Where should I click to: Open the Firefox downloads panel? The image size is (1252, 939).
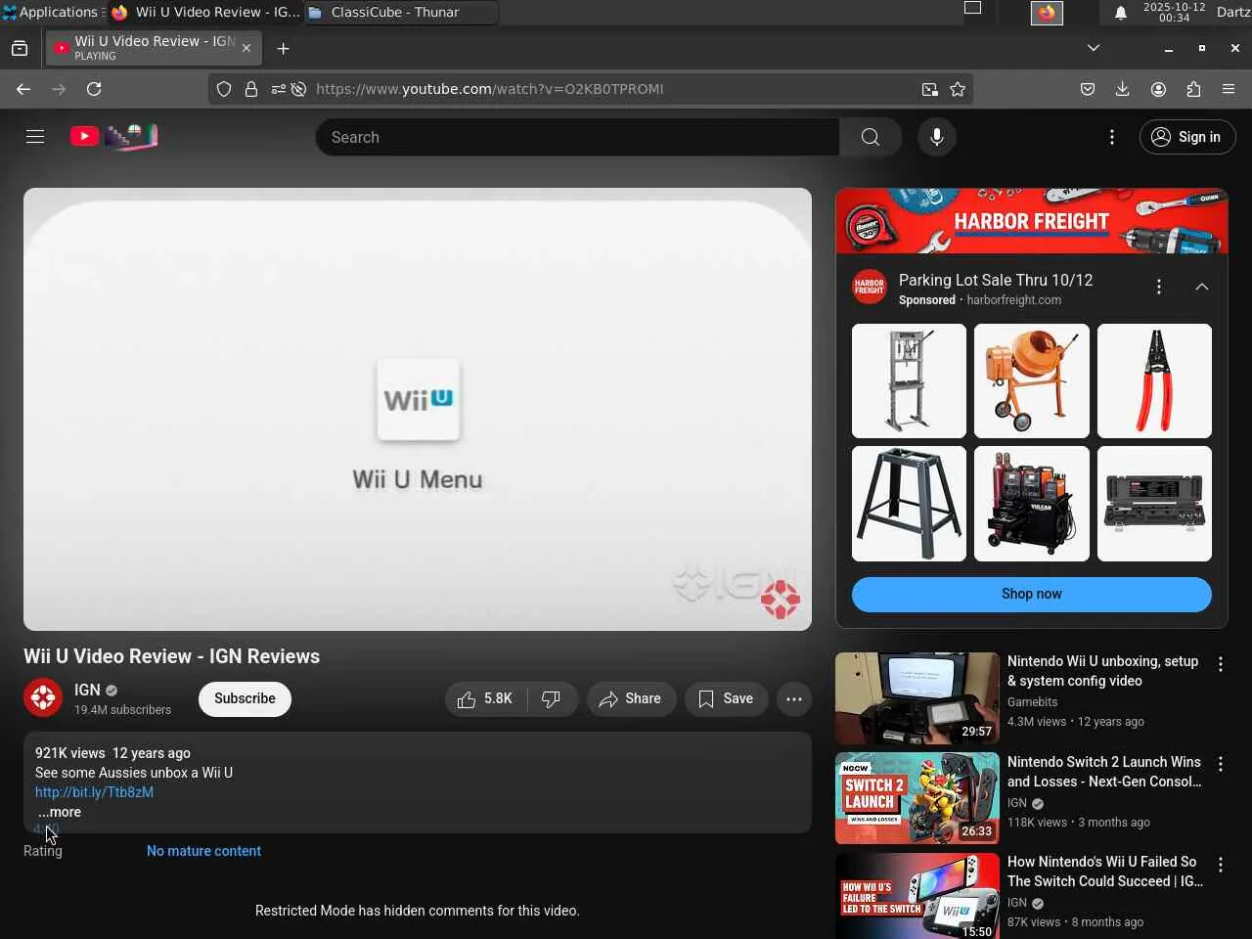[x=1123, y=89]
